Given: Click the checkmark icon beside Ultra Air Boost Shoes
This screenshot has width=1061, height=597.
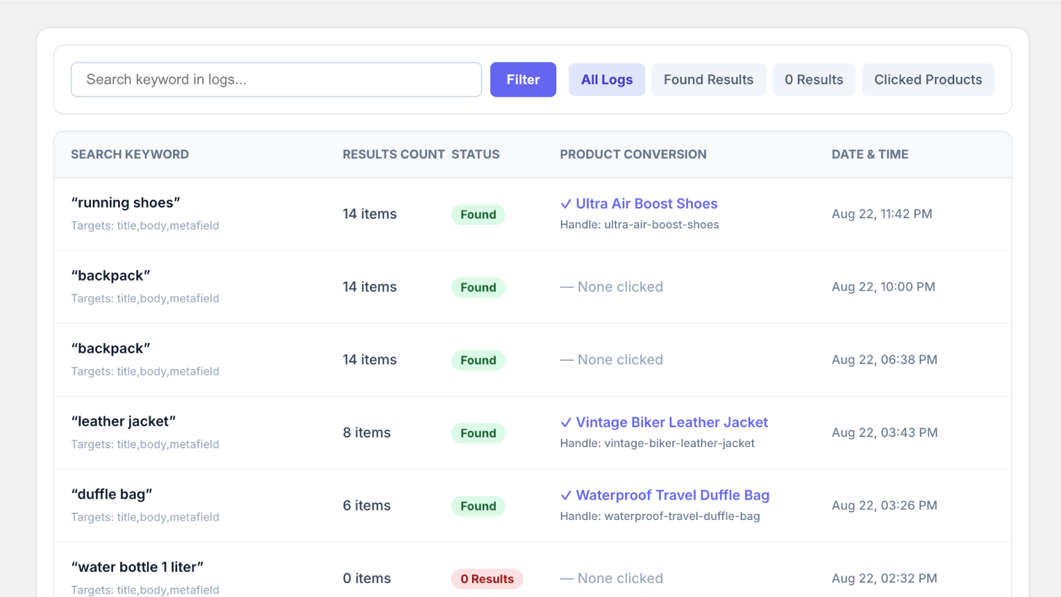Looking at the screenshot, I should click(x=566, y=204).
